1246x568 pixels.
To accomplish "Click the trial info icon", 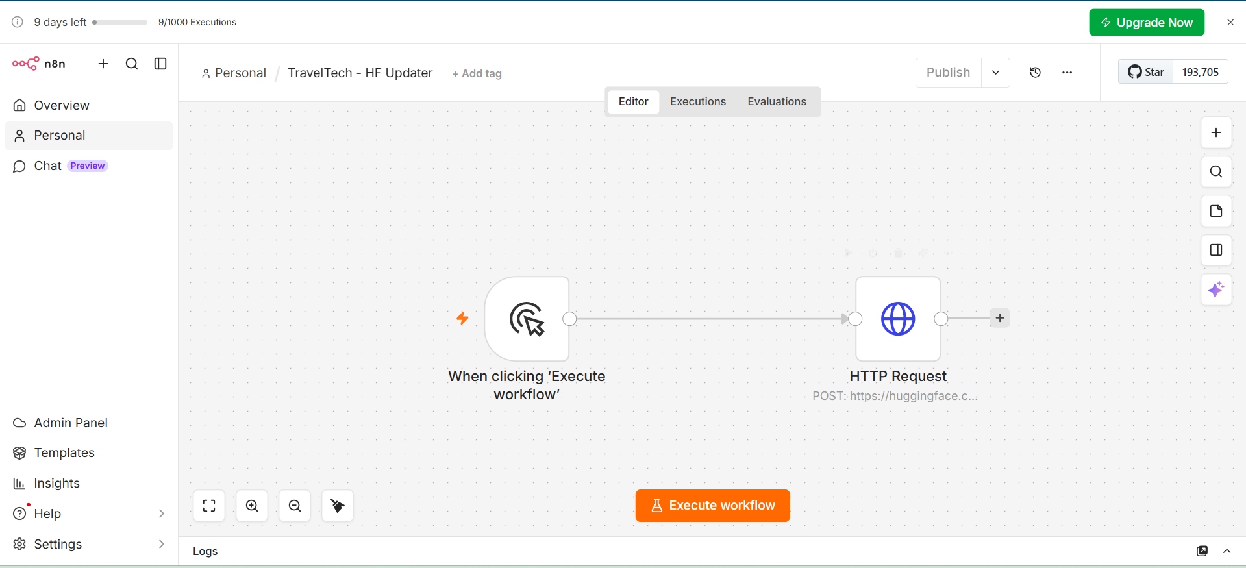I will pos(18,22).
